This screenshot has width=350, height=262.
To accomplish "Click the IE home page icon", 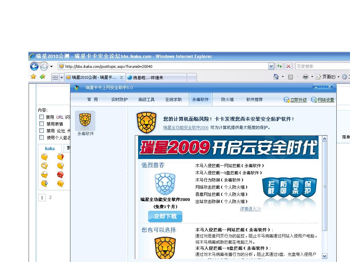I will coord(276,77).
